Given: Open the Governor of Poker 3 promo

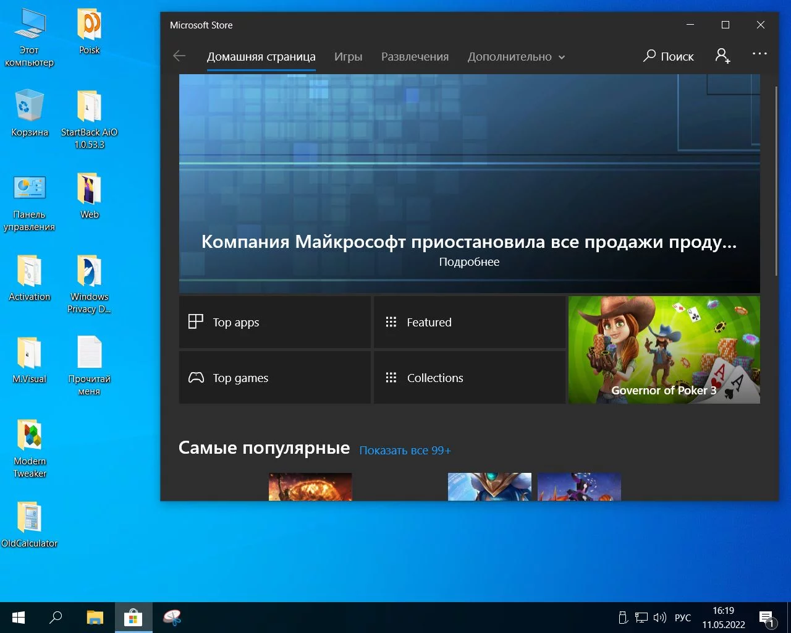Looking at the screenshot, I should click(664, 350).
